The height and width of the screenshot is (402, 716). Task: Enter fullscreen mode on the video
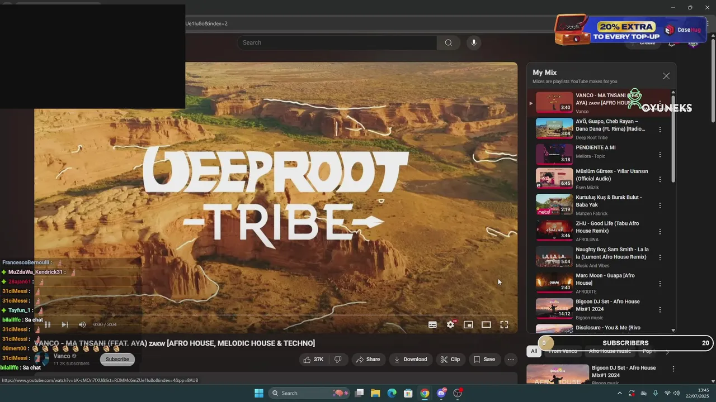(x=504, y=324)
